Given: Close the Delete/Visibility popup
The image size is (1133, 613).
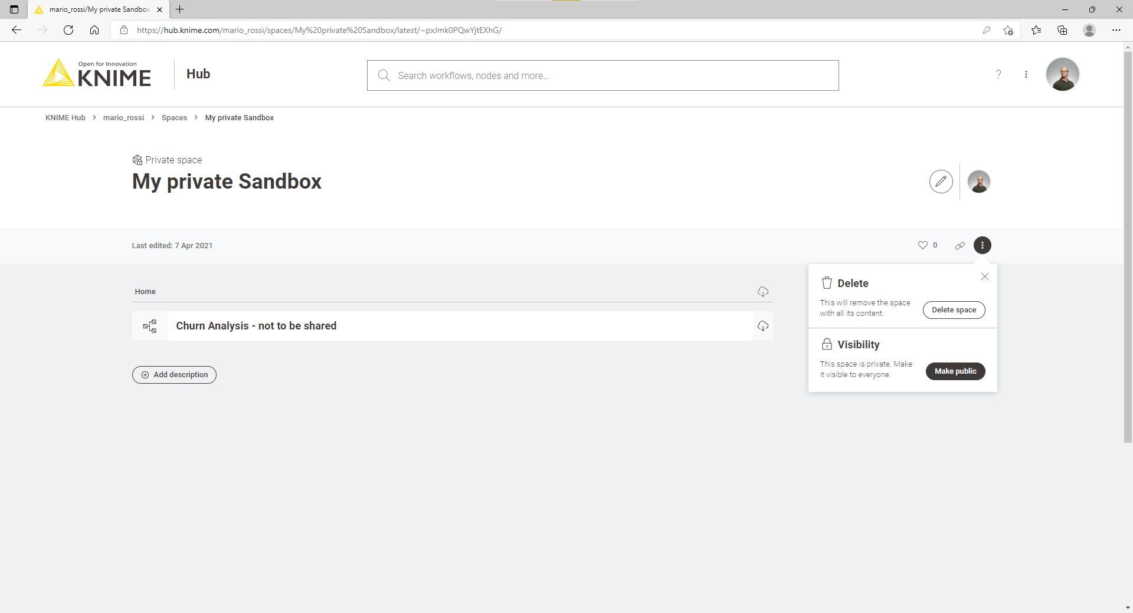Looking at the screenshot, I should (985, 276).
